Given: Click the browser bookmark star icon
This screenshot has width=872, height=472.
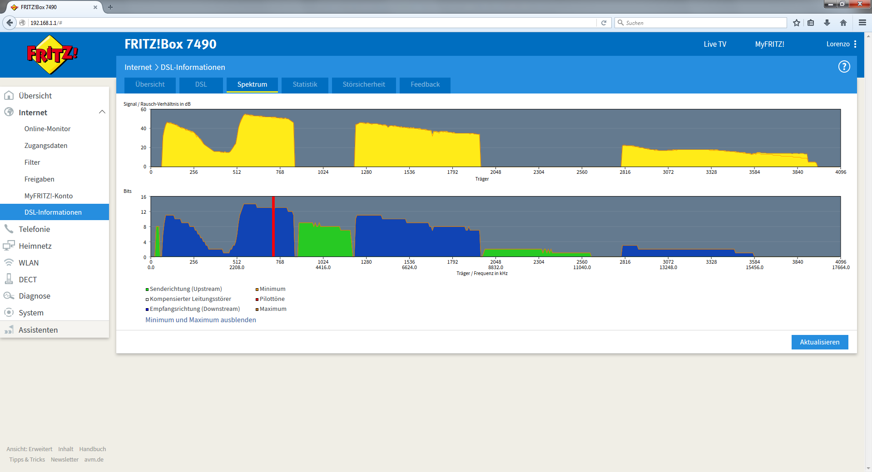Looking at the screenshot, I should click(x=797, y=23).
